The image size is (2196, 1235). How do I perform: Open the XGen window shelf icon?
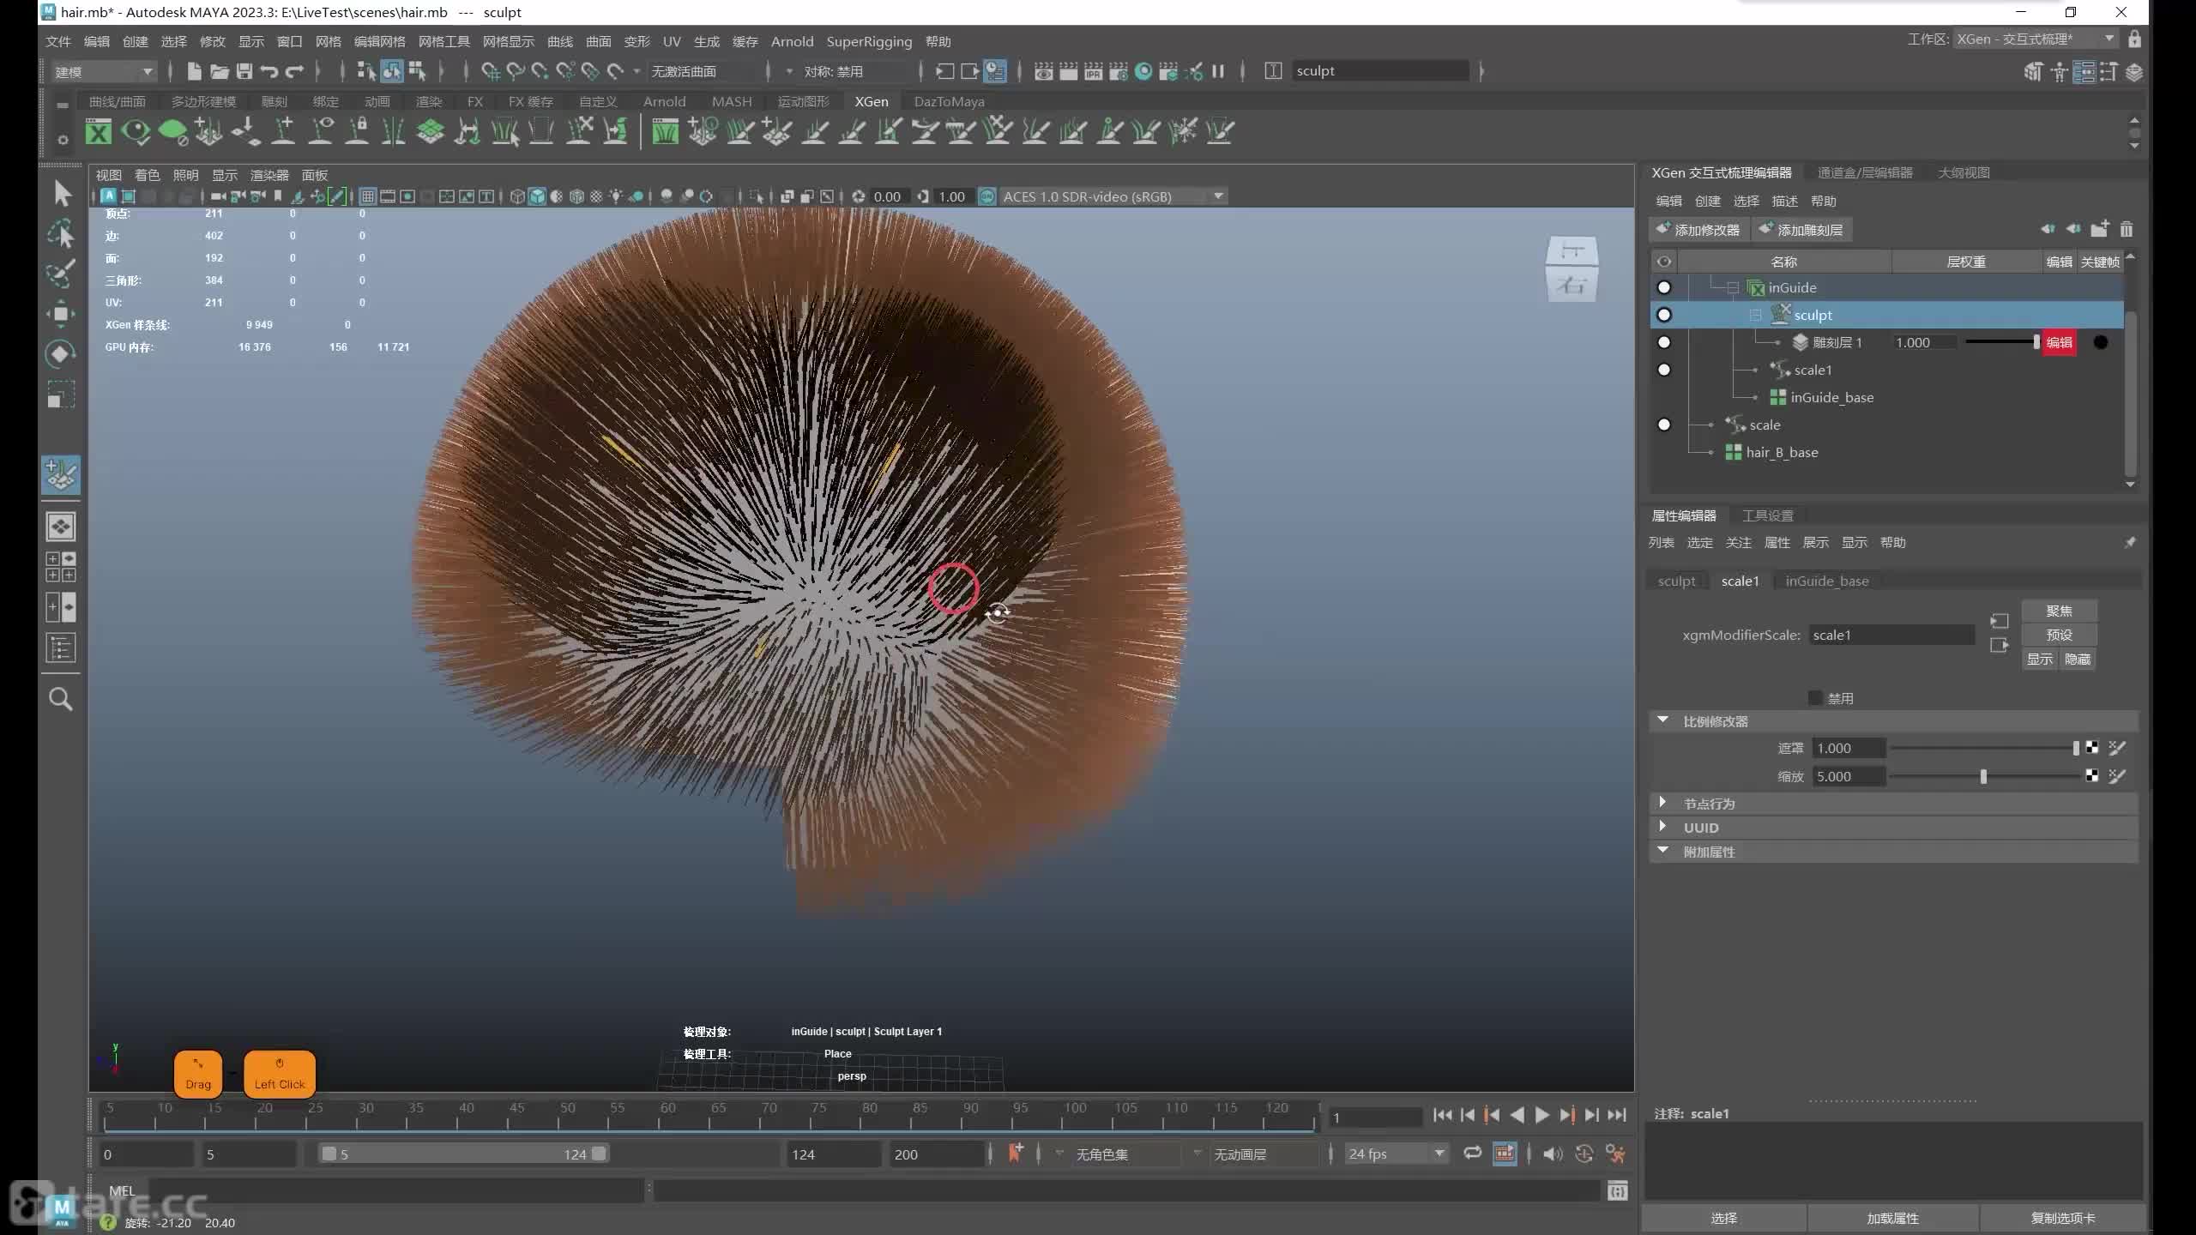99,132
